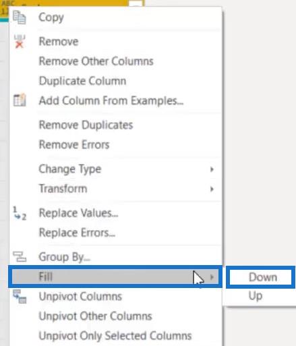
Task: Click the ABC123 data type icon
Action: click(5, 7)
